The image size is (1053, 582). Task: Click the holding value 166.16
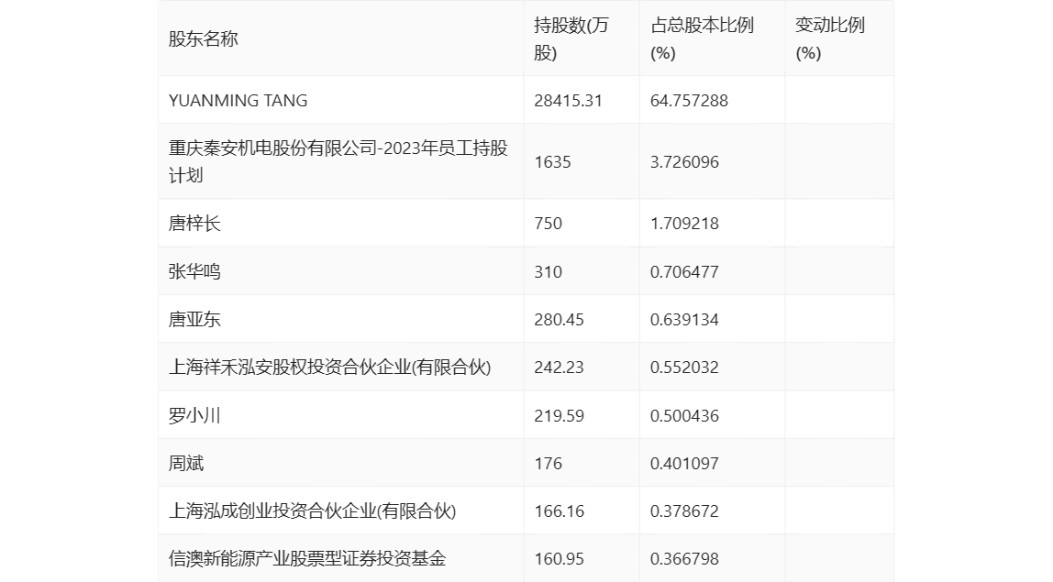(x=559, y=511)
